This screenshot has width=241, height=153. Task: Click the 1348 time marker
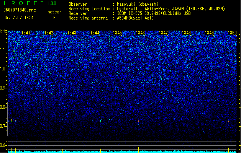coord(186,33)
